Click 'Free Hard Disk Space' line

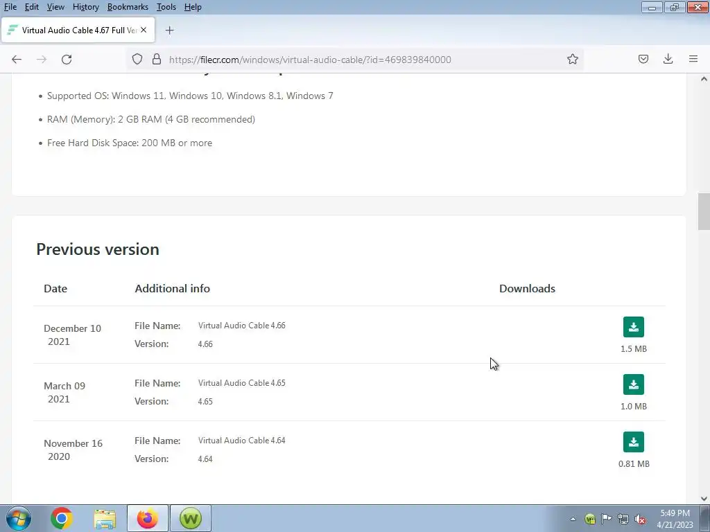tap(130, 143)
